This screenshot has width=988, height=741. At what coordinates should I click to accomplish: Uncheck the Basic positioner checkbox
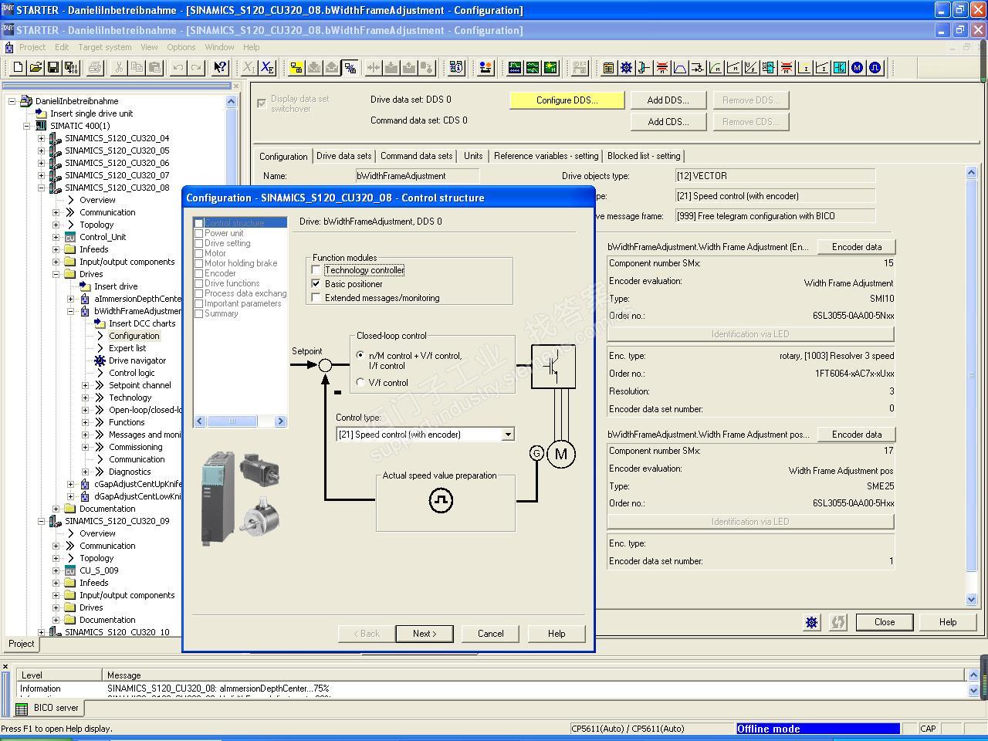tap(316, 284)
